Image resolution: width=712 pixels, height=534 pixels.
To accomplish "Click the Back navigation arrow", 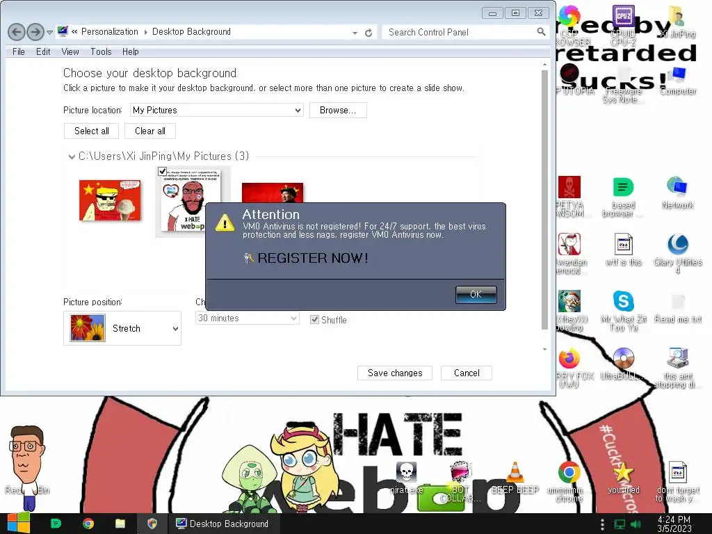I will pos(17,32).
